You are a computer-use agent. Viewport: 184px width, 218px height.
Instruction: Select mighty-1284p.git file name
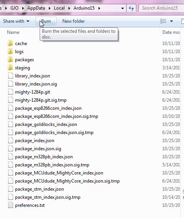point(32,92)
